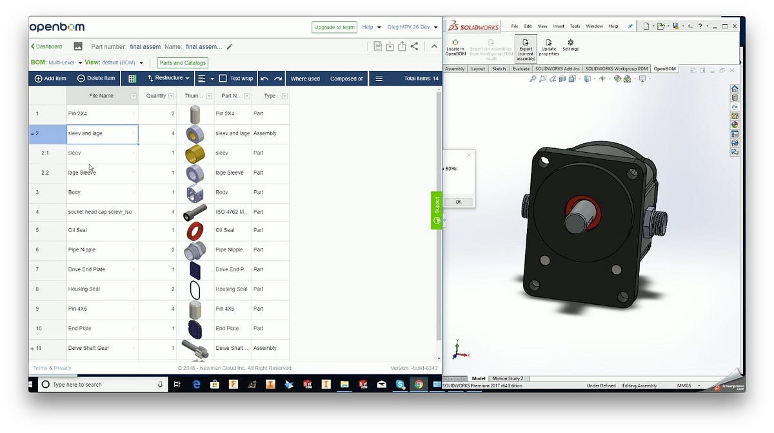774x433 pixels.
Task: Toggle Text wrap in the BOM toolbar
Action: click(223, 78)
